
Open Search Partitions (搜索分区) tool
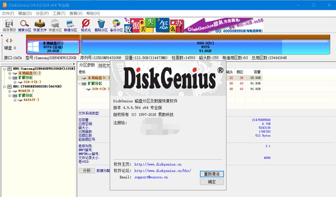pos(24,25)
